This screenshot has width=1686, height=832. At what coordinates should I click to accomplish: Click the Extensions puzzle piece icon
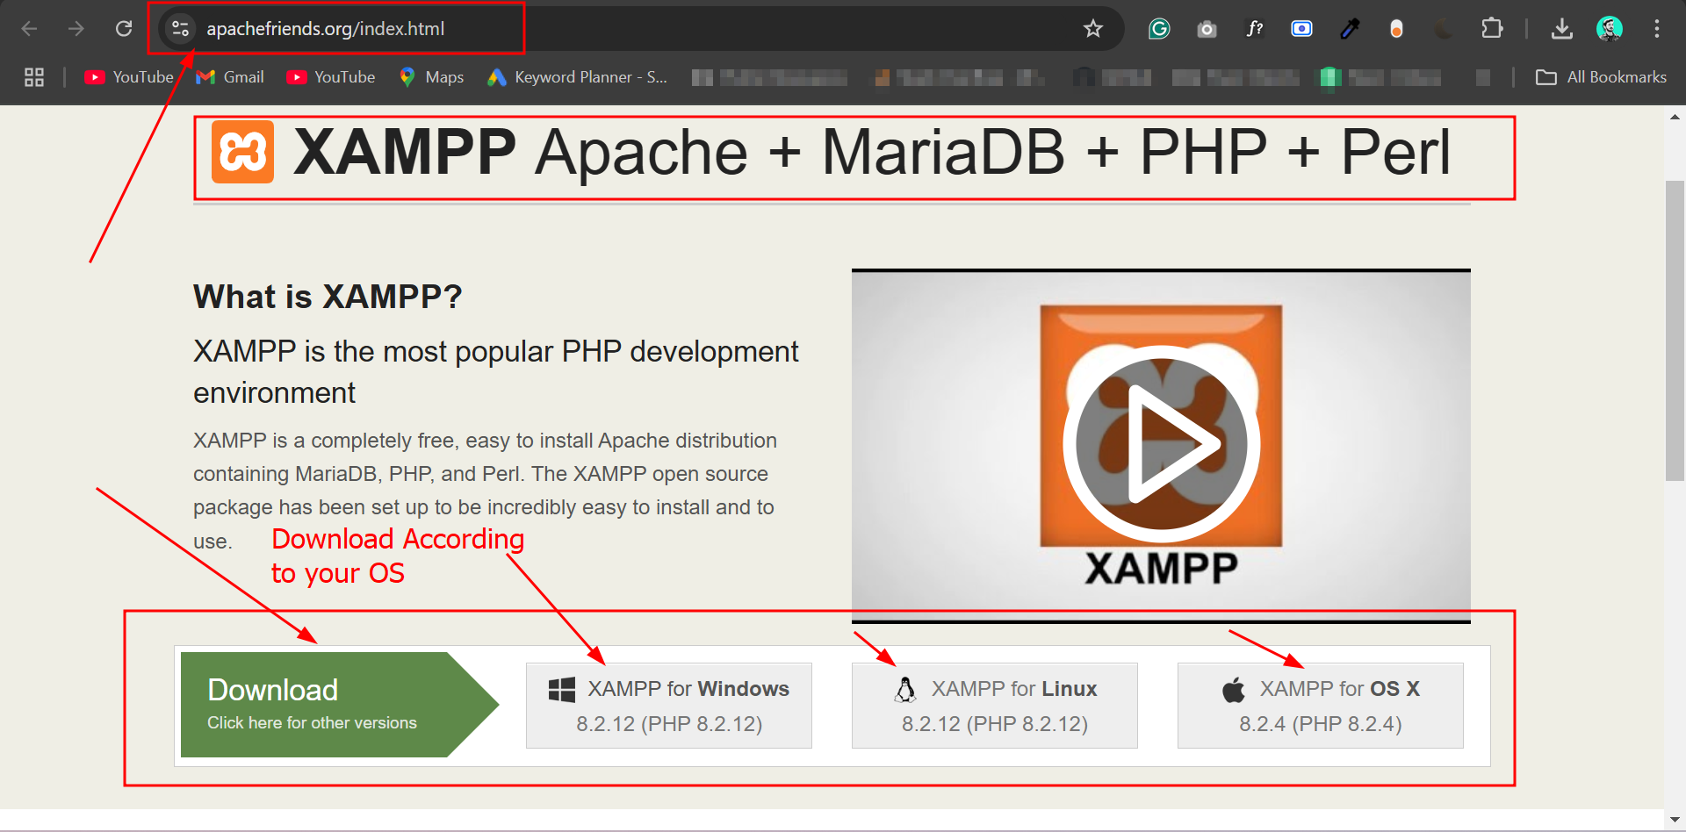point(1492,28)
